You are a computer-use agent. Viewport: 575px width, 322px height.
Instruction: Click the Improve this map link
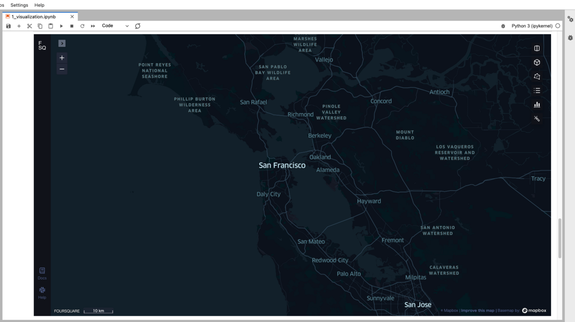(477, 310)
